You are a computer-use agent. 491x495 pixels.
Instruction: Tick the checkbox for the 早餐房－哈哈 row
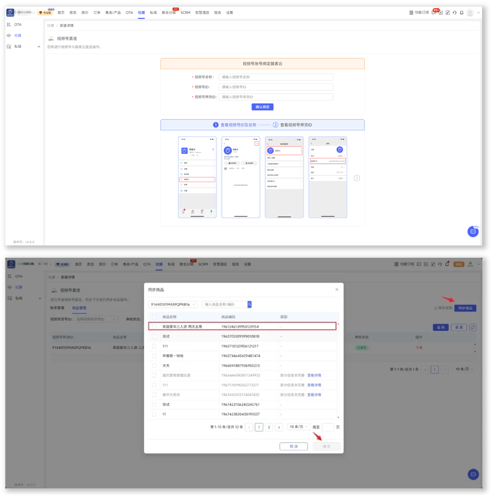pyautogui.click(x=154, y=356)
